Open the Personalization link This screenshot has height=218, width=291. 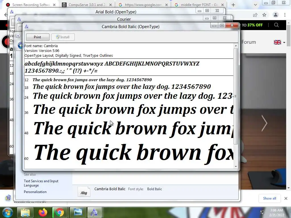tap(35, 192)
